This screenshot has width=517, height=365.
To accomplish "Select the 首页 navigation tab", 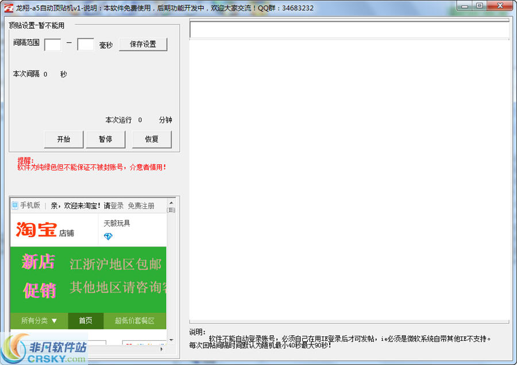I will pos(85,321).
